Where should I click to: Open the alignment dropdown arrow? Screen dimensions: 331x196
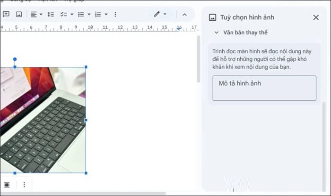[x=41, y=14]
